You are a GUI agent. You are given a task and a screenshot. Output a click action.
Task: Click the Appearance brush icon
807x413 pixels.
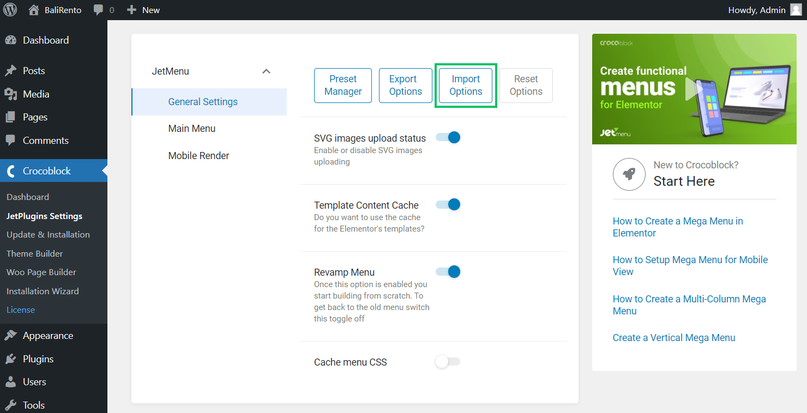click(10, 336)
